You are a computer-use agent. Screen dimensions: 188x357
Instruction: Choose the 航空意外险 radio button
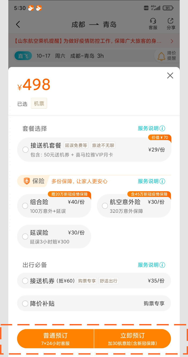[105, 206]
